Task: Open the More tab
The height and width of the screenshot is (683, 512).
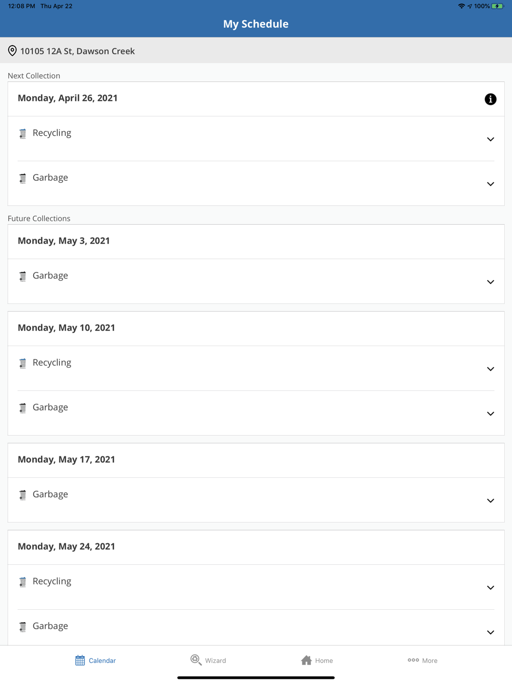Action: coord(422,660)
